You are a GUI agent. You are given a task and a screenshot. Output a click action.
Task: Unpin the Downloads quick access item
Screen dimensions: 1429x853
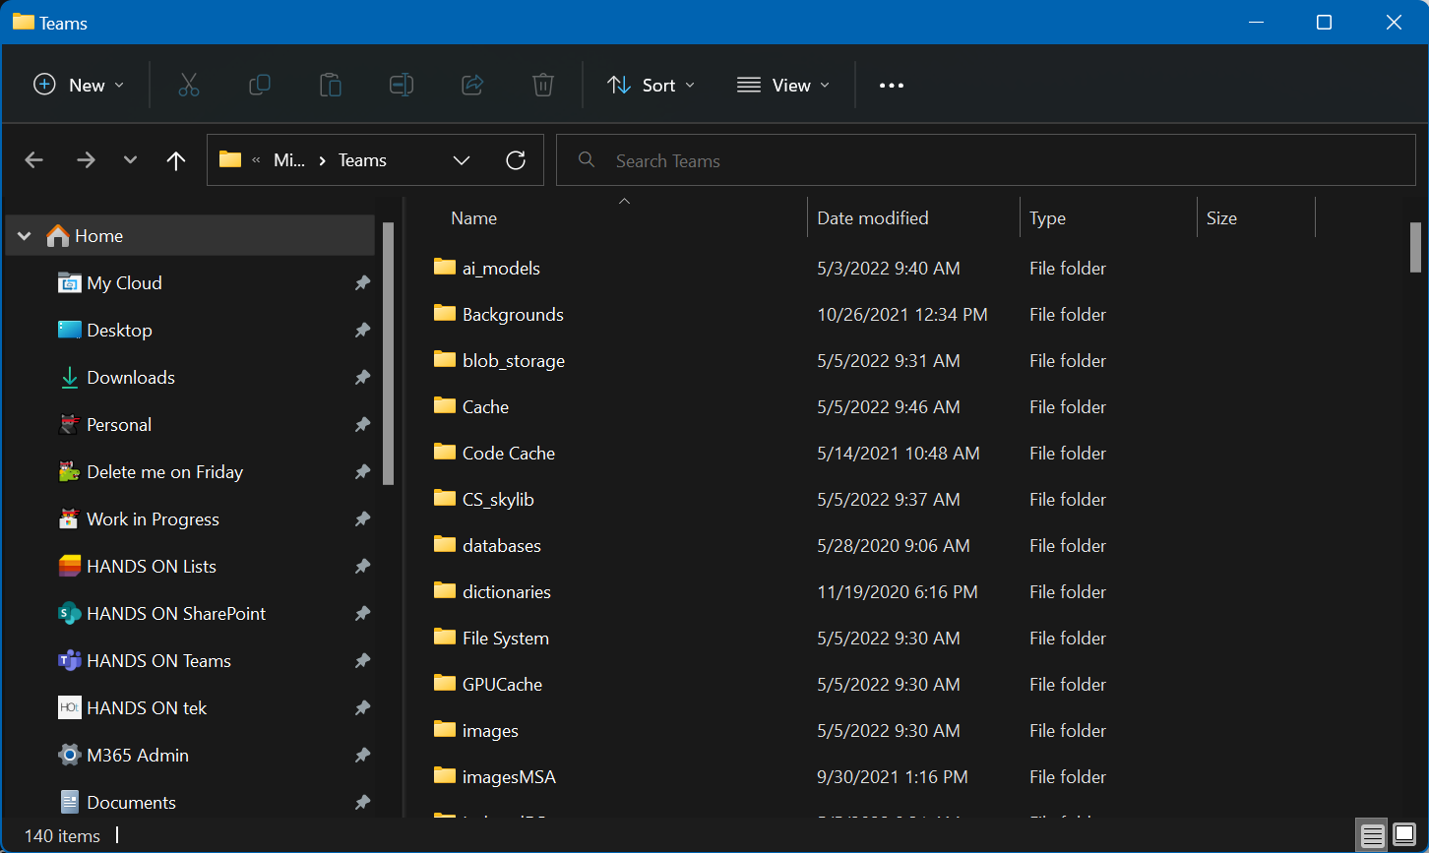click(x=362, y=378)
